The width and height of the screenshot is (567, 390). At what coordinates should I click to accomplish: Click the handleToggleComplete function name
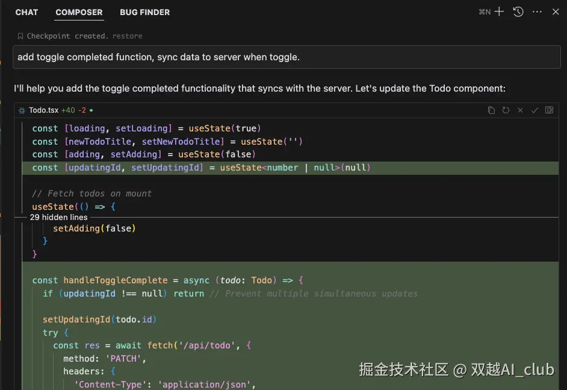point(116,280)
